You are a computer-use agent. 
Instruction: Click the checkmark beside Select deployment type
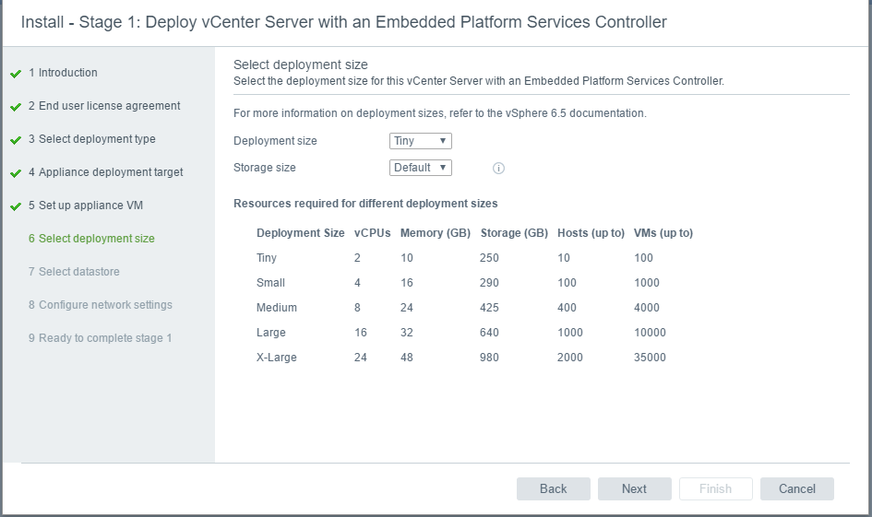pyautogui.click(x=16, y=140)
